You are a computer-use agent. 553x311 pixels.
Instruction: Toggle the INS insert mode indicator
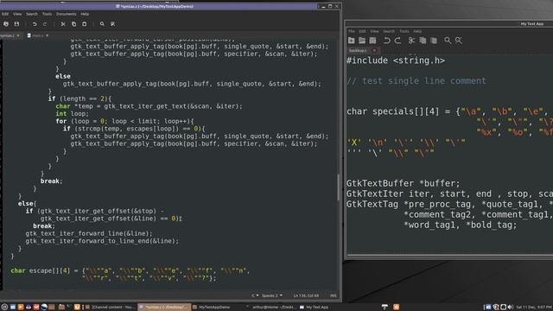(x=334, y=295)
